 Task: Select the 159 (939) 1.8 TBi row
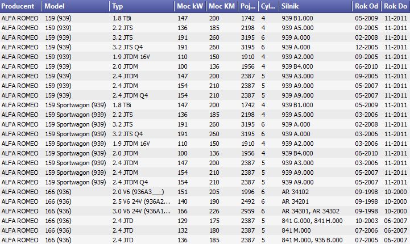pyautogui.click(x=205, y=18)
